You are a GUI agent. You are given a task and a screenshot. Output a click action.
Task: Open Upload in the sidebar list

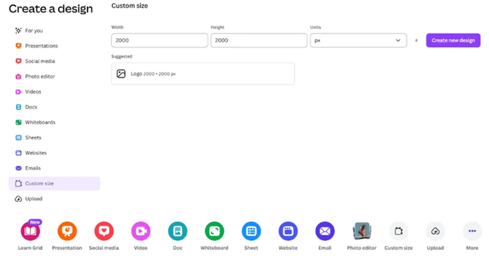point(54,199)
